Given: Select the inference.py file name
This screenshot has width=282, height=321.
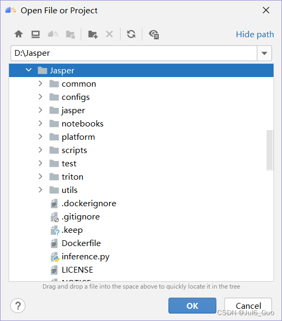Looking at the screenshot, I should tap(86, 257).
